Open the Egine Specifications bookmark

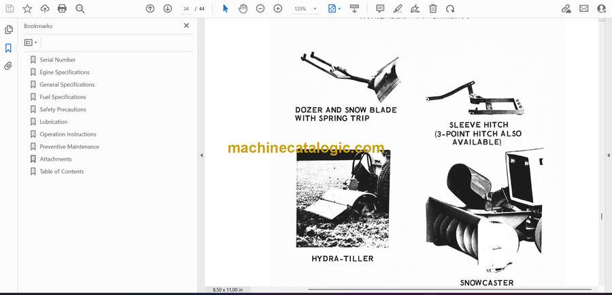point(65,72)
